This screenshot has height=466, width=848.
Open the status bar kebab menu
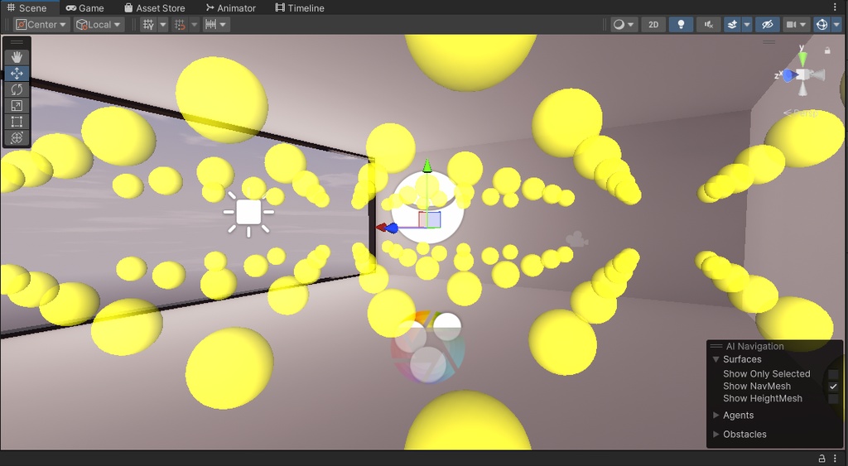(835, 459)
